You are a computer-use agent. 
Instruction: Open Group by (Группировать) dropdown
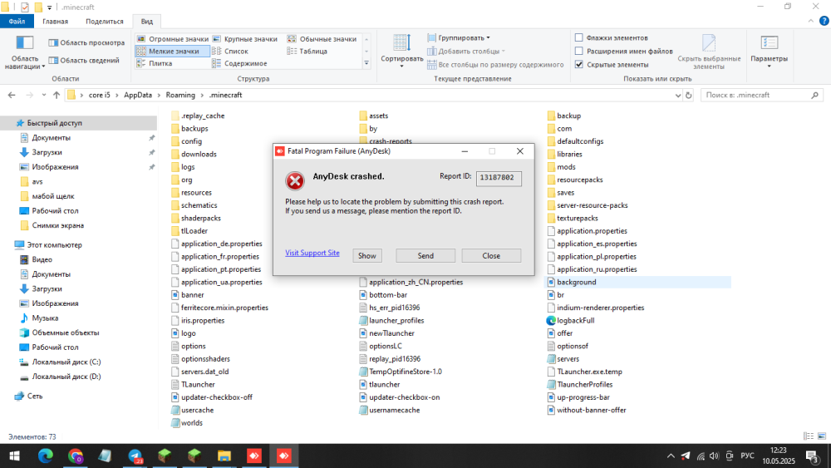(459, 37)
